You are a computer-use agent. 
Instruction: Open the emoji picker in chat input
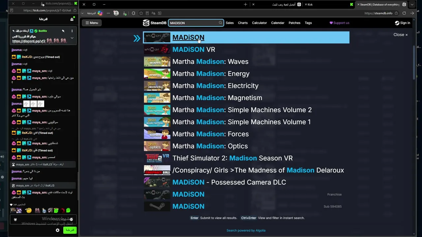72,219
